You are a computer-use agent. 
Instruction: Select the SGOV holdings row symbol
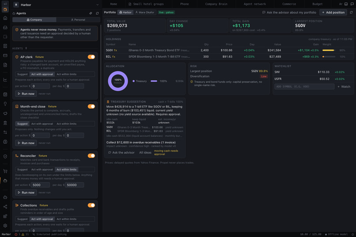(x=109, y=50)
